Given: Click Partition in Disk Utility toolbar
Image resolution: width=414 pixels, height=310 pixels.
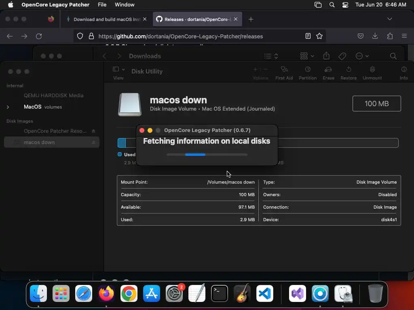Looking at the screenshot, I should pos(308,73).
